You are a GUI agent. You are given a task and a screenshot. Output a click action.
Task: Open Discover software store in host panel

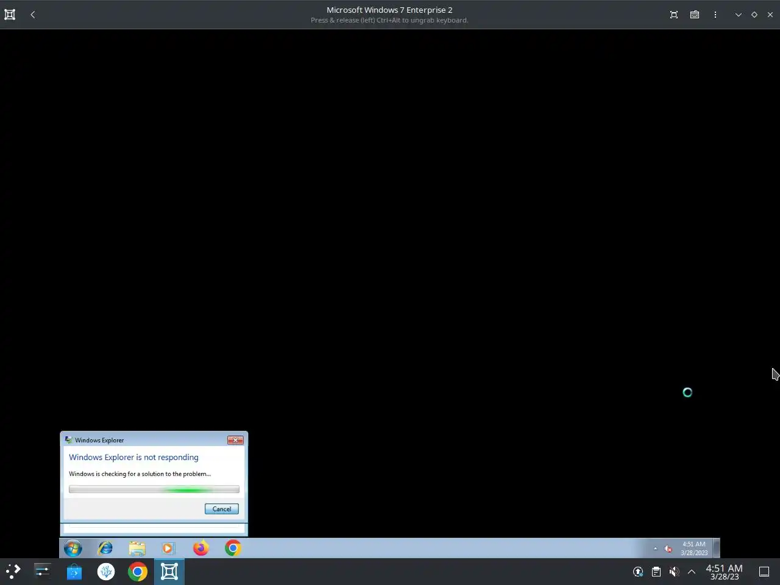pyautogui.click(x=74, y=572)
